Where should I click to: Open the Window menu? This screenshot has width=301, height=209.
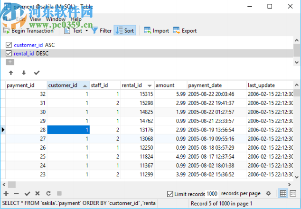pyautogui.click(x=59, y=19)
